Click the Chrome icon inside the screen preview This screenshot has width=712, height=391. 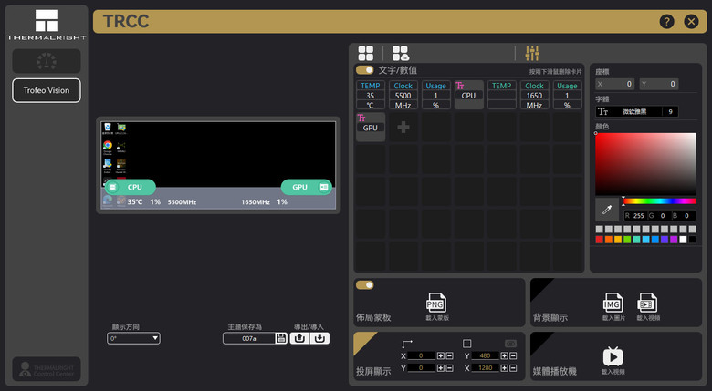108,145
